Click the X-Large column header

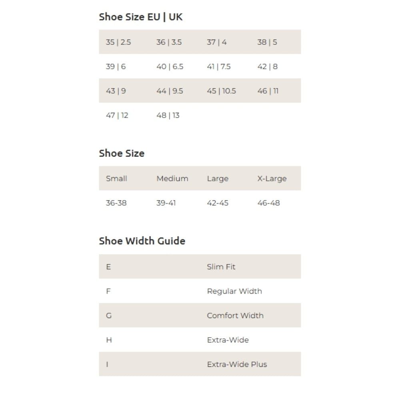click(x=272, y=178)
